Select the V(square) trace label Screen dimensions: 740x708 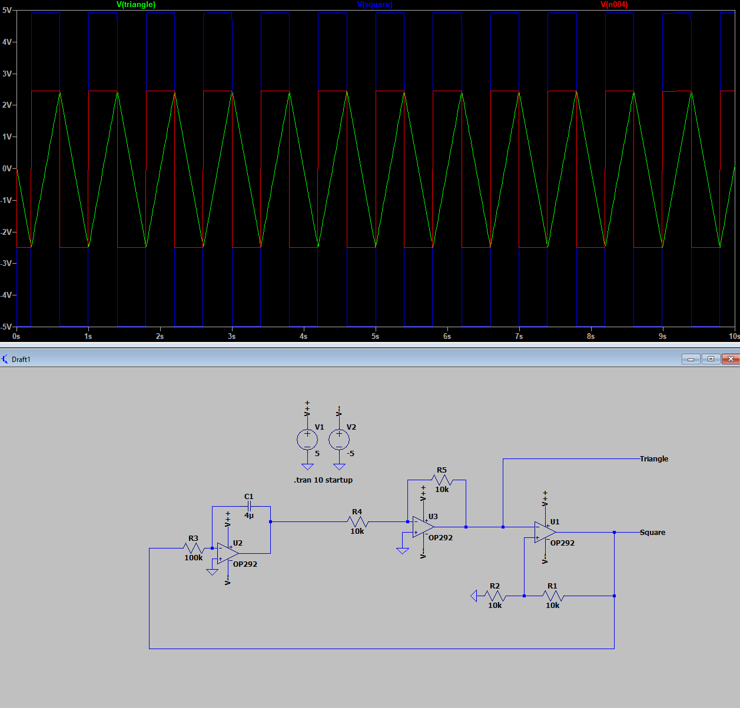click(375, 4)
